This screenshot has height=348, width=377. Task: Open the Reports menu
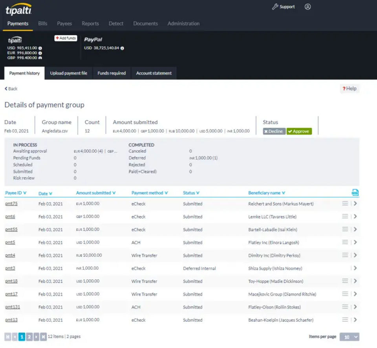click(90, 24)
